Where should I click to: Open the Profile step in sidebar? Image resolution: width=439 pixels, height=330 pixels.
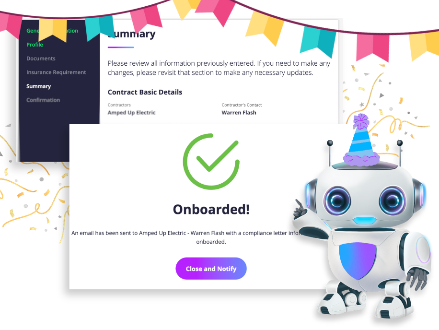click(35, 45)
